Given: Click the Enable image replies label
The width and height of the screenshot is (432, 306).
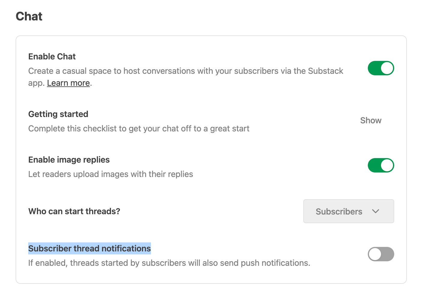Looking at the screenshot, I should tap(69, 160).
